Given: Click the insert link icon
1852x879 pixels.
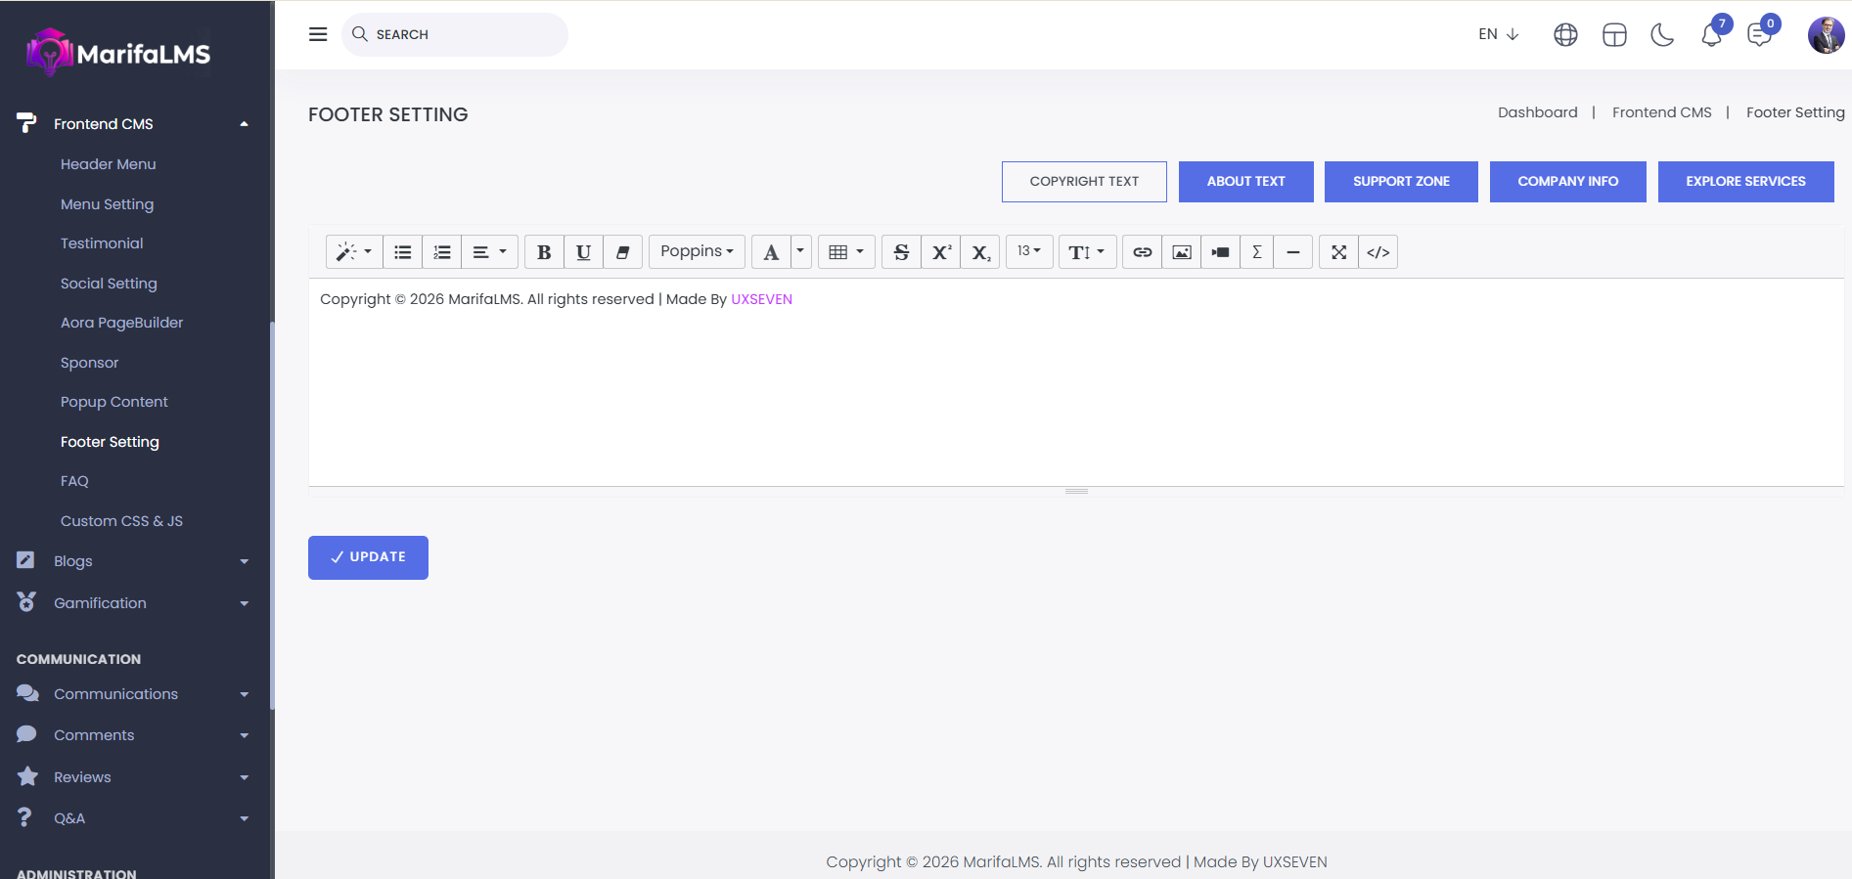Looking at the screenshot, I should tap(1142, 252).
